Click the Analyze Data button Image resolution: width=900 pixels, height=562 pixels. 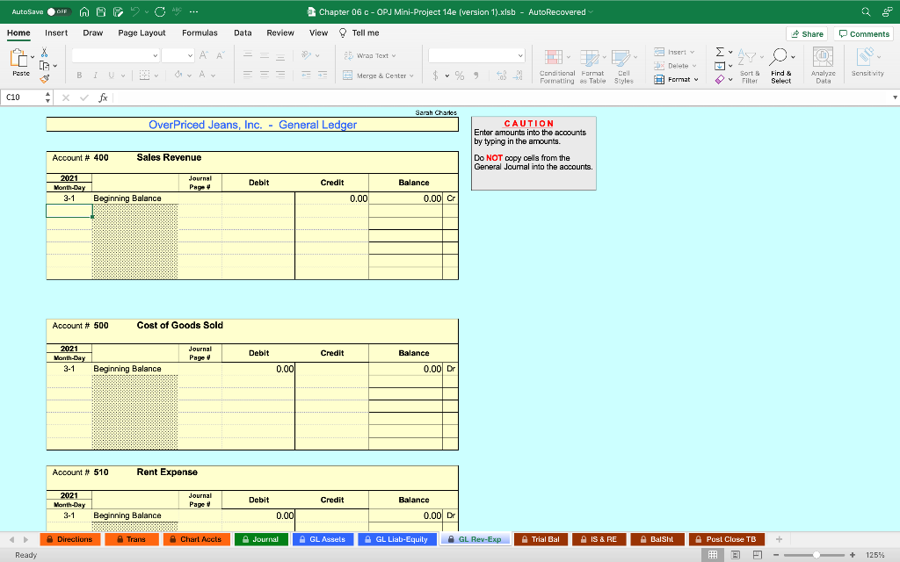point(823,66)
